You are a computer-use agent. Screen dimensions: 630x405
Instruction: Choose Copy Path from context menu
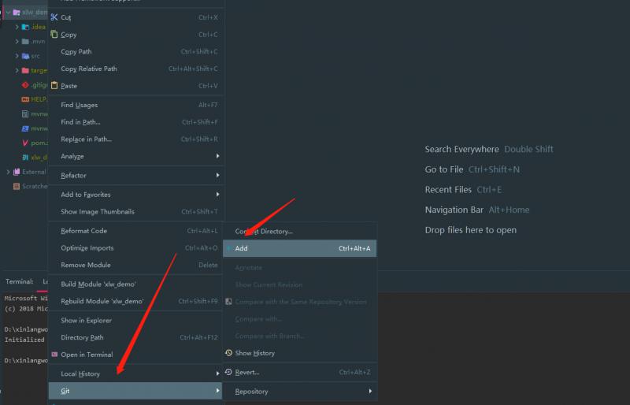click(x=135, y=51)
